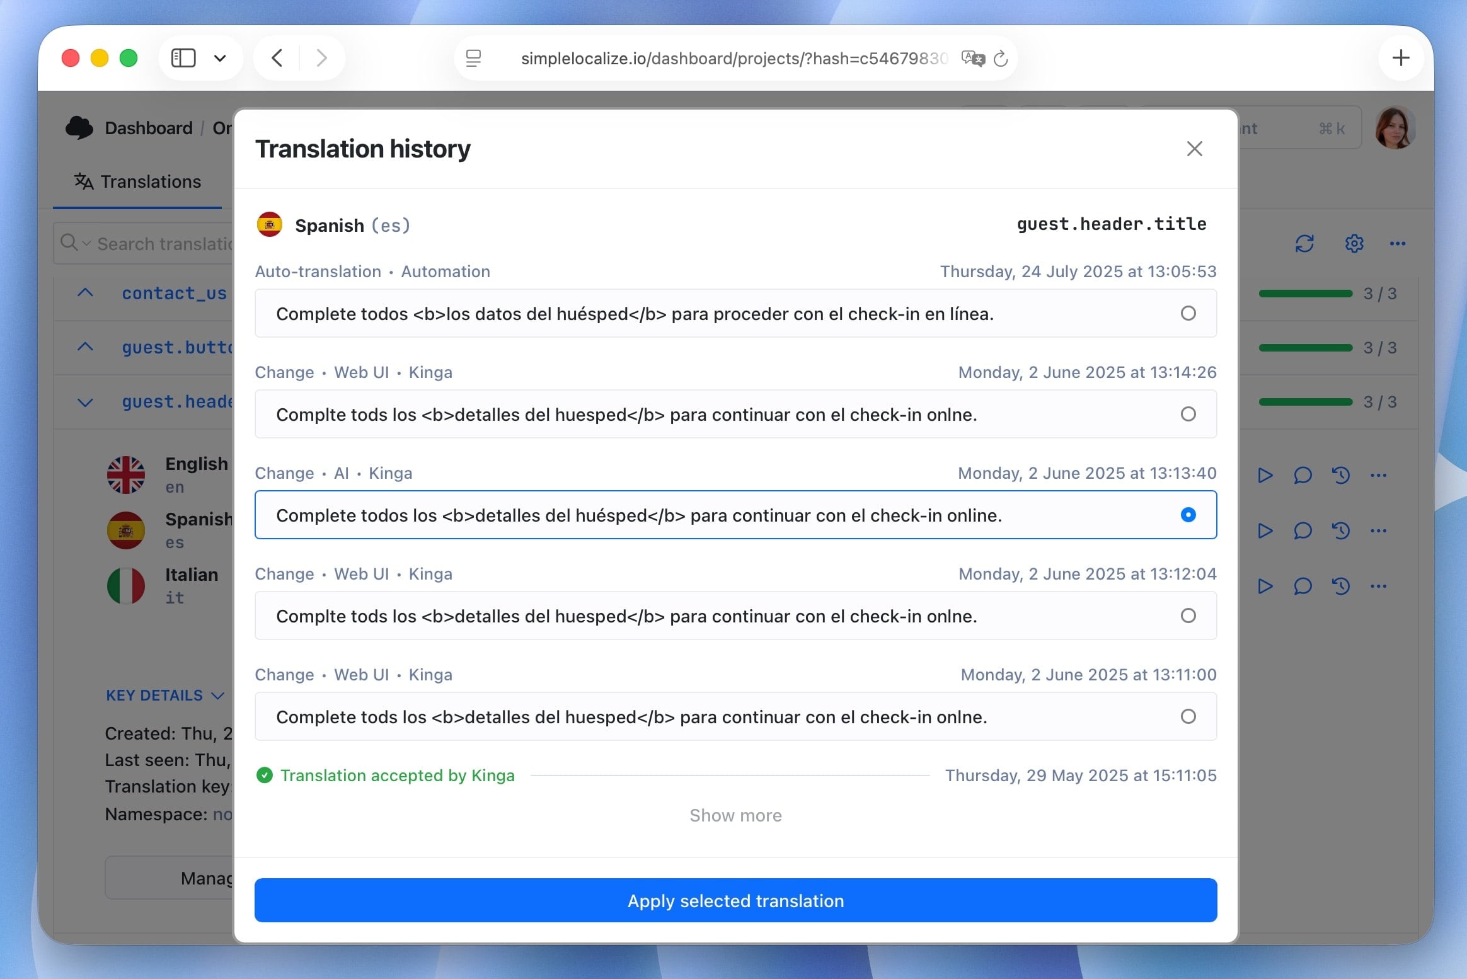
Task: Open new browser tab plus button
Action: click(1400, 58)
